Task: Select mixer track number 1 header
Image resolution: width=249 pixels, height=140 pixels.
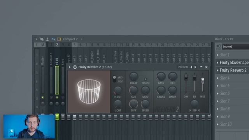Action: (51, 45)
